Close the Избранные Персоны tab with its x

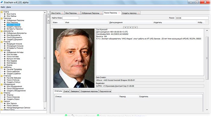pos(101,13)
